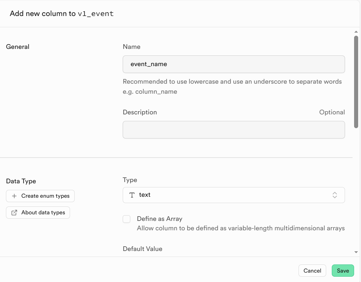This screenshot has width=361, height=282.
Task: Click the T text-type icon in Type field
Action: pos(132,195)
